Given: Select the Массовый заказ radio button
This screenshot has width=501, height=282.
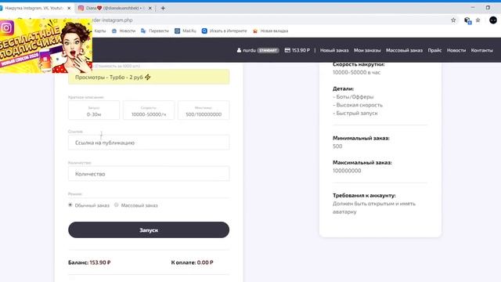Looking at the screenshot, I should pos(117,205).
